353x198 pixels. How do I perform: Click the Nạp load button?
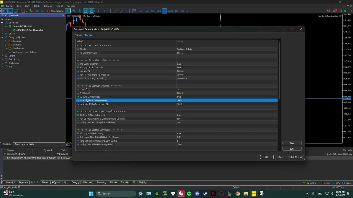tap(292, 143)
